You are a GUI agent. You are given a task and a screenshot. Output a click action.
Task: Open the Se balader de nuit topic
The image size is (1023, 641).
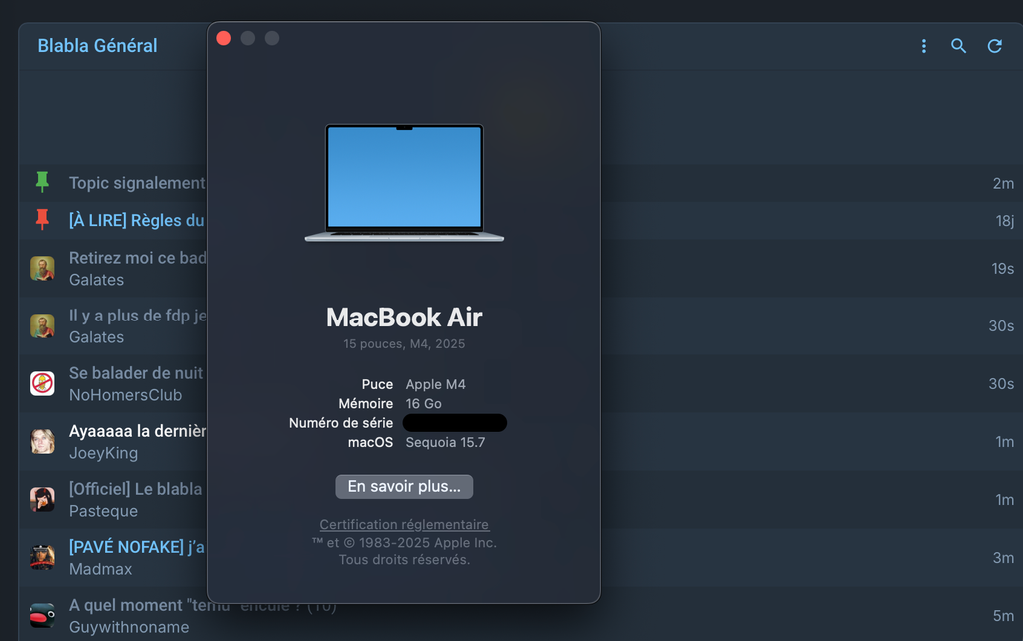(135, 373)
